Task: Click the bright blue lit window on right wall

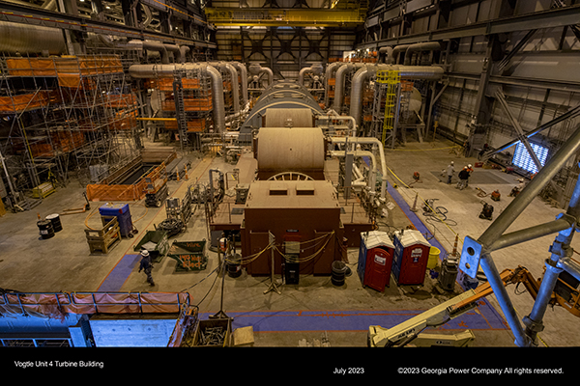Action: (x=530, y=155)
